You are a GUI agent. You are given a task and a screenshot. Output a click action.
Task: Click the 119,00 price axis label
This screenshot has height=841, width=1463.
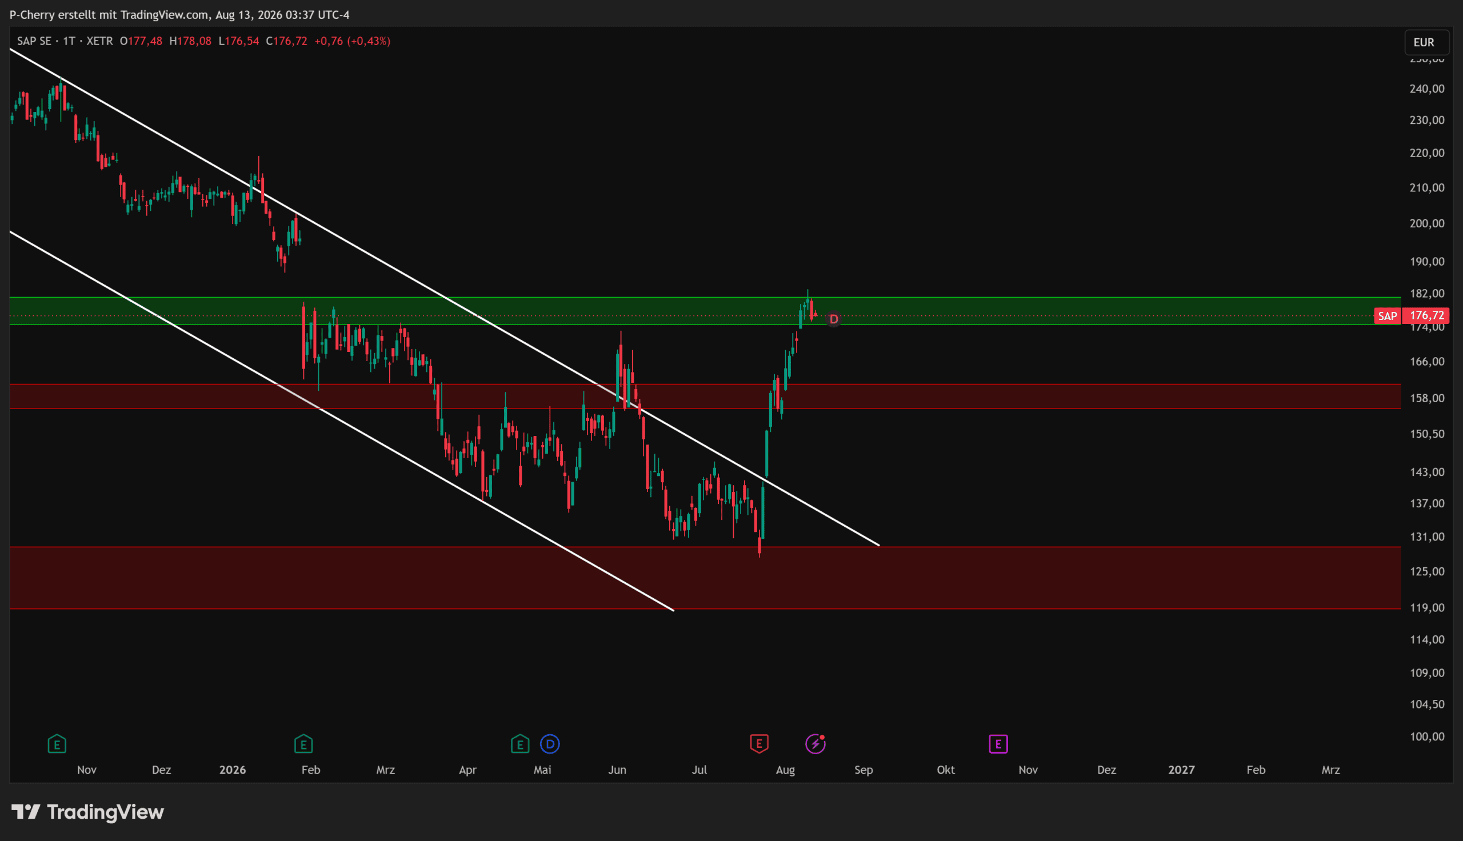pos(1426,608)
